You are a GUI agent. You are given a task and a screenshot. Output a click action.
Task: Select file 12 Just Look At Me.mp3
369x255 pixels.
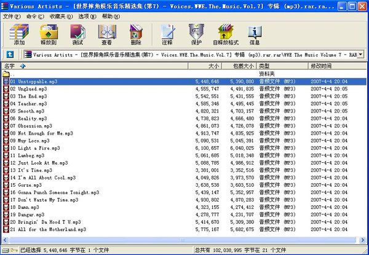pyautogui.click(x=39, y=163)
